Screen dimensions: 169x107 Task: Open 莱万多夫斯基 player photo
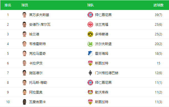click(x=24, y=15)
